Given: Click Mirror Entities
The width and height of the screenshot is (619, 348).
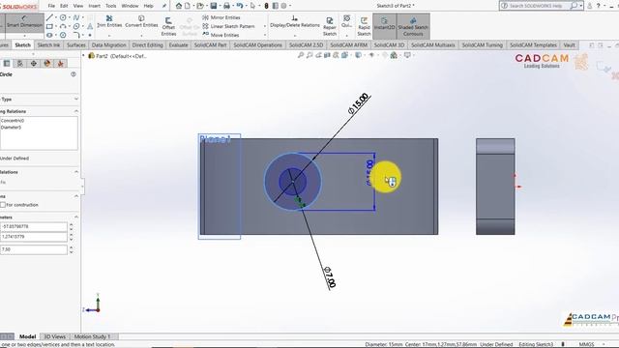Looking at the screenshot, I should (x=221, y=17).
